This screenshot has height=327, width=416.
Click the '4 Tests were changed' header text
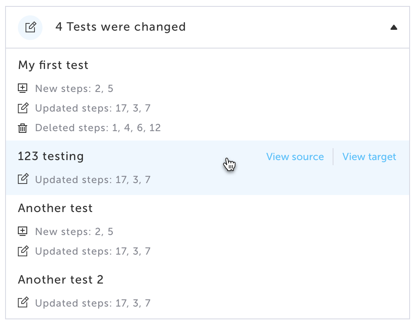coord(120,27)
